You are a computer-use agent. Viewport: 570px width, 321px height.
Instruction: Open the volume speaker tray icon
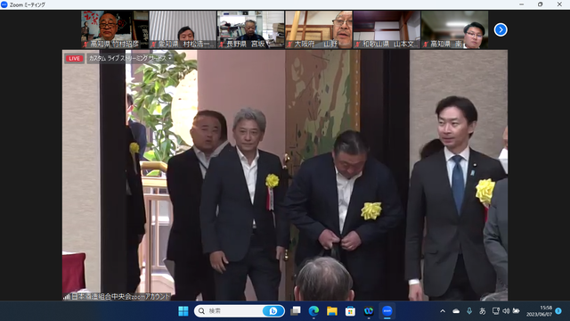coord(506,311)
